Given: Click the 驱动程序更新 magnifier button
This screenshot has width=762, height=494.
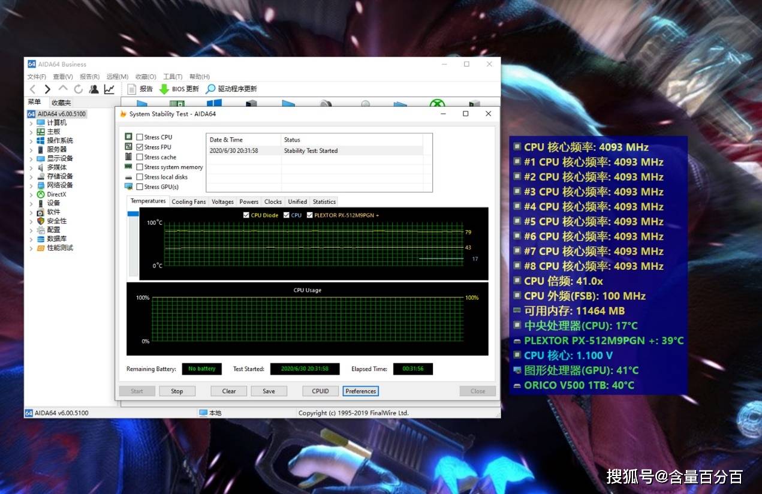Looking at the screenshot, I should coord(231,89).
